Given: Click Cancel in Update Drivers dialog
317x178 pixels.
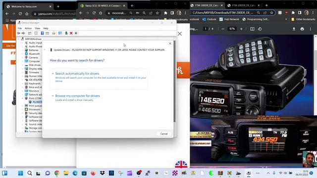Looking at the screenshot, I should click(164, 133).
